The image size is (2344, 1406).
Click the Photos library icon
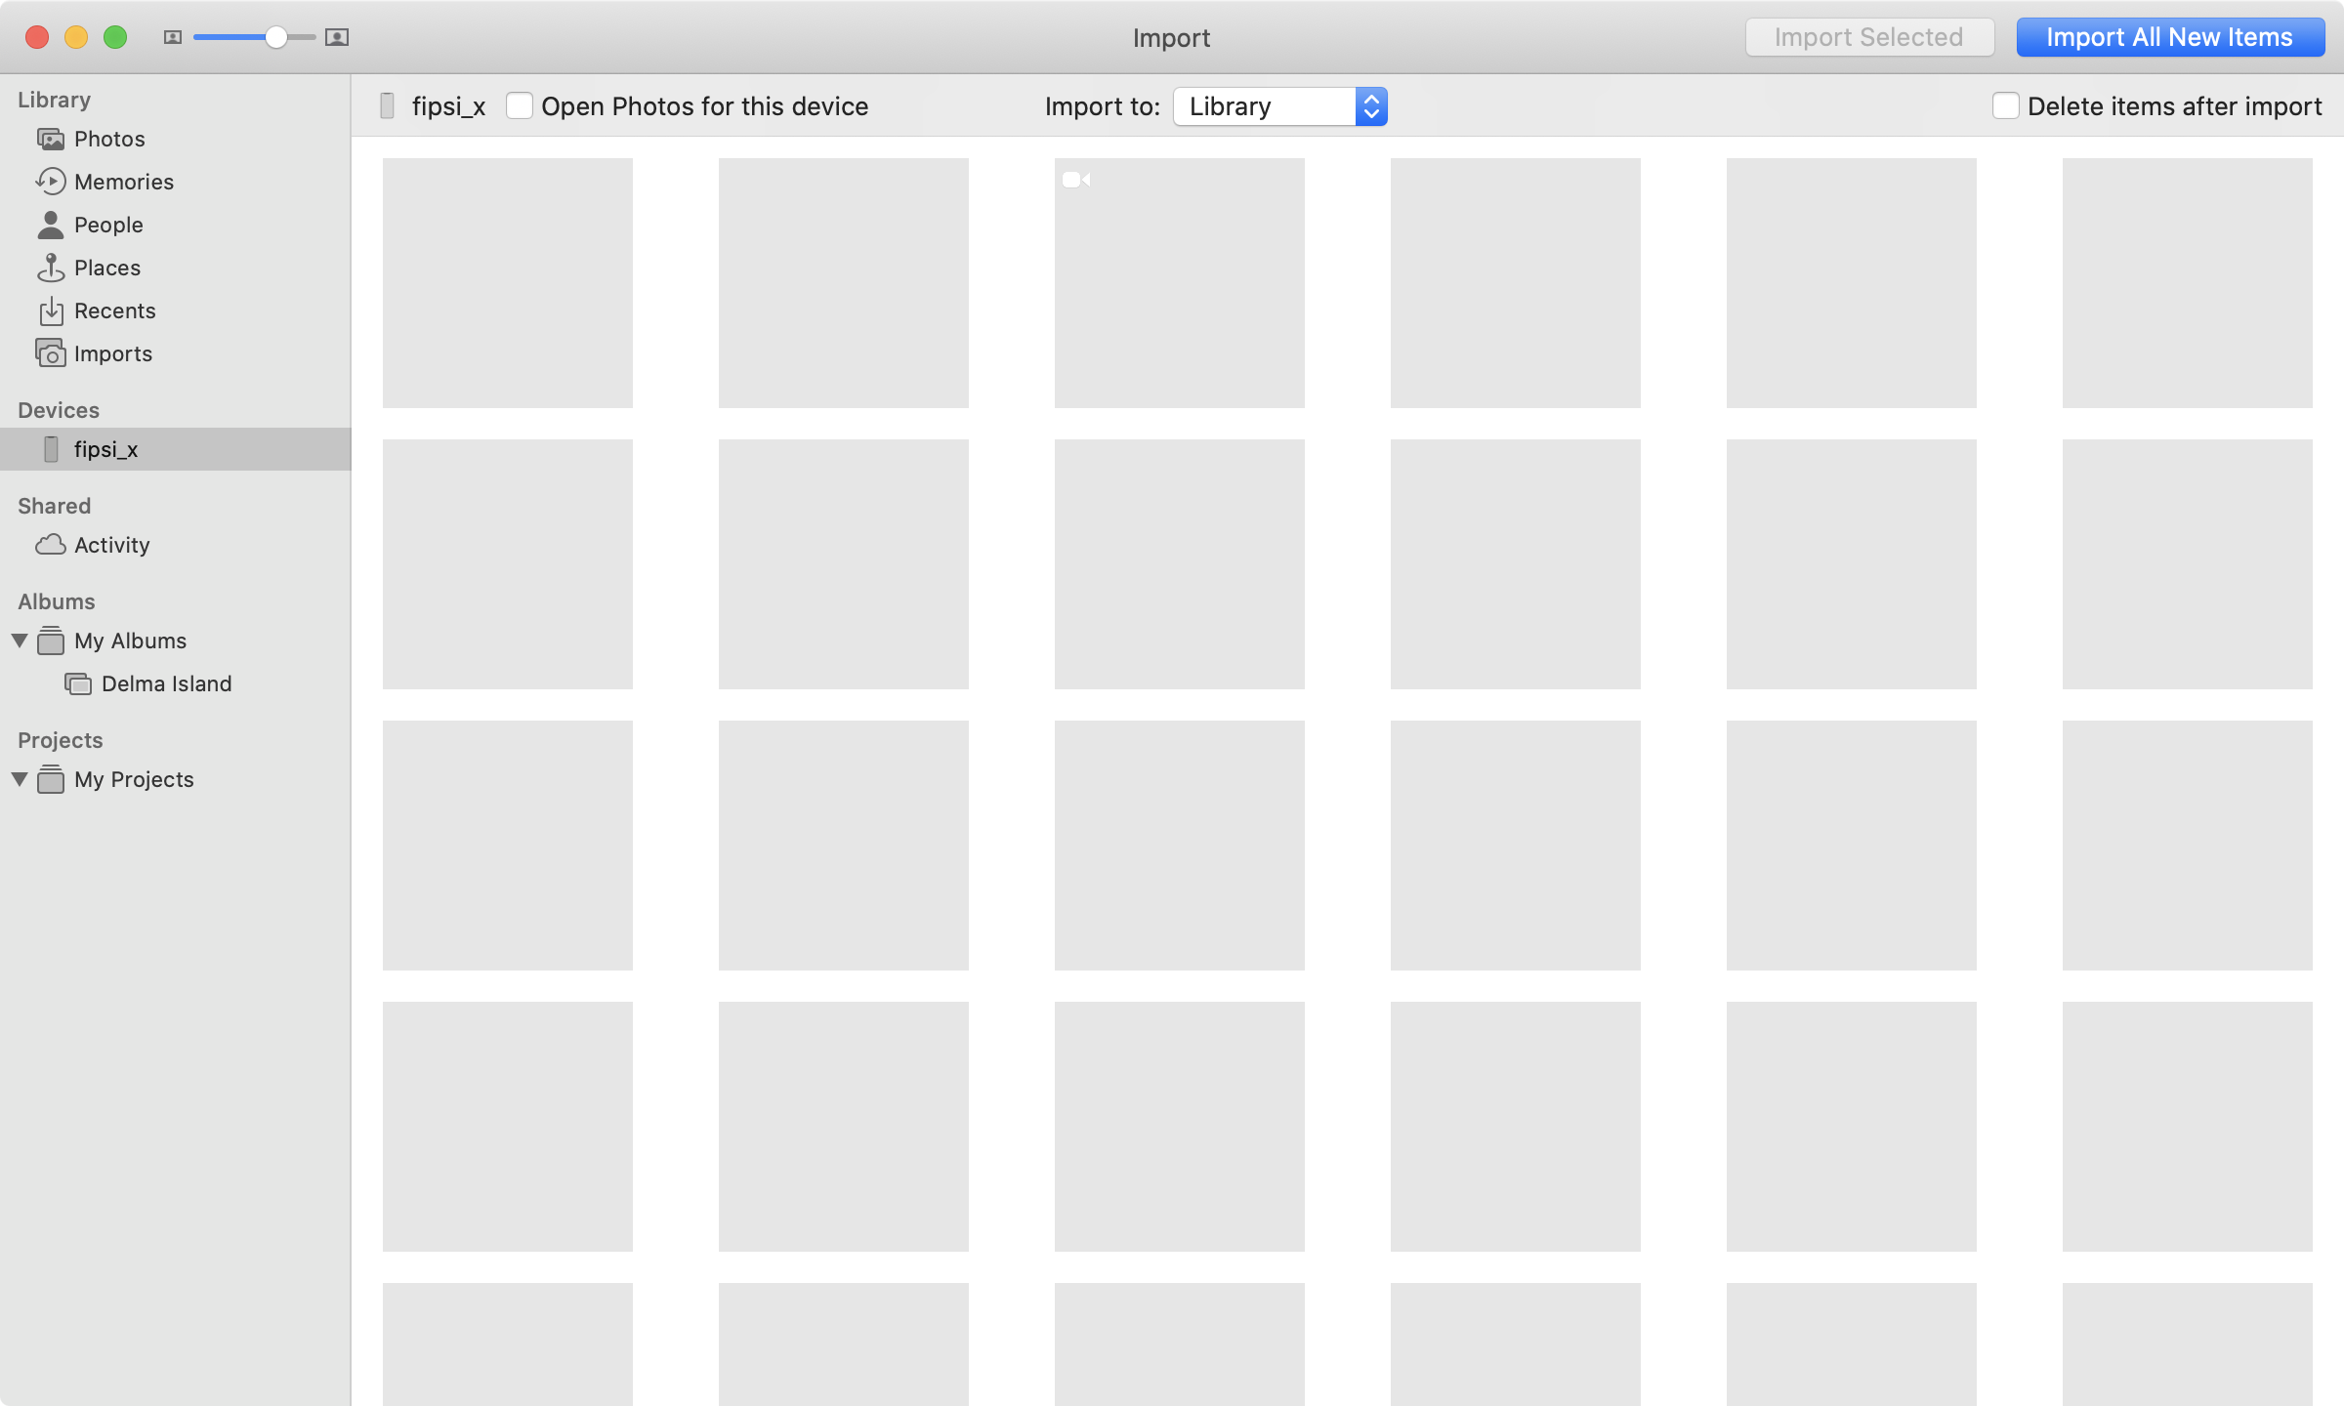[51, 139]
